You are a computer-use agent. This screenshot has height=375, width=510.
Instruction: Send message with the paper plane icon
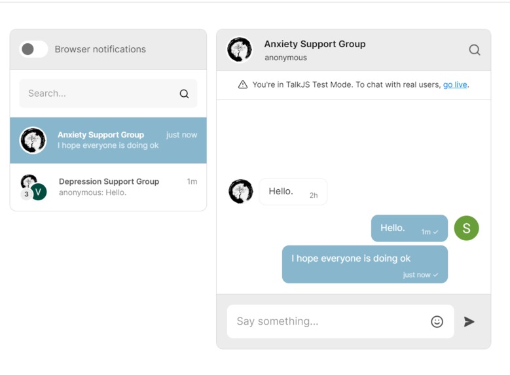coord(469,321)
